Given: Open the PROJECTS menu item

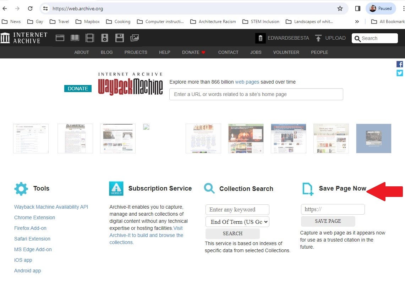Looking at the screenshot, I should click(x=136, y=52).
